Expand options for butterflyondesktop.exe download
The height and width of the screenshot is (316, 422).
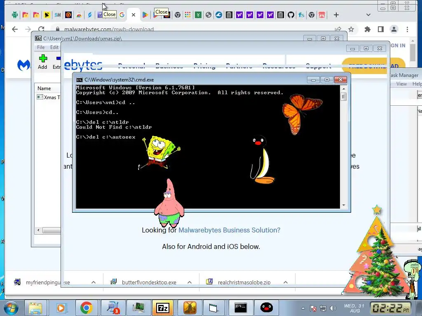190,282
